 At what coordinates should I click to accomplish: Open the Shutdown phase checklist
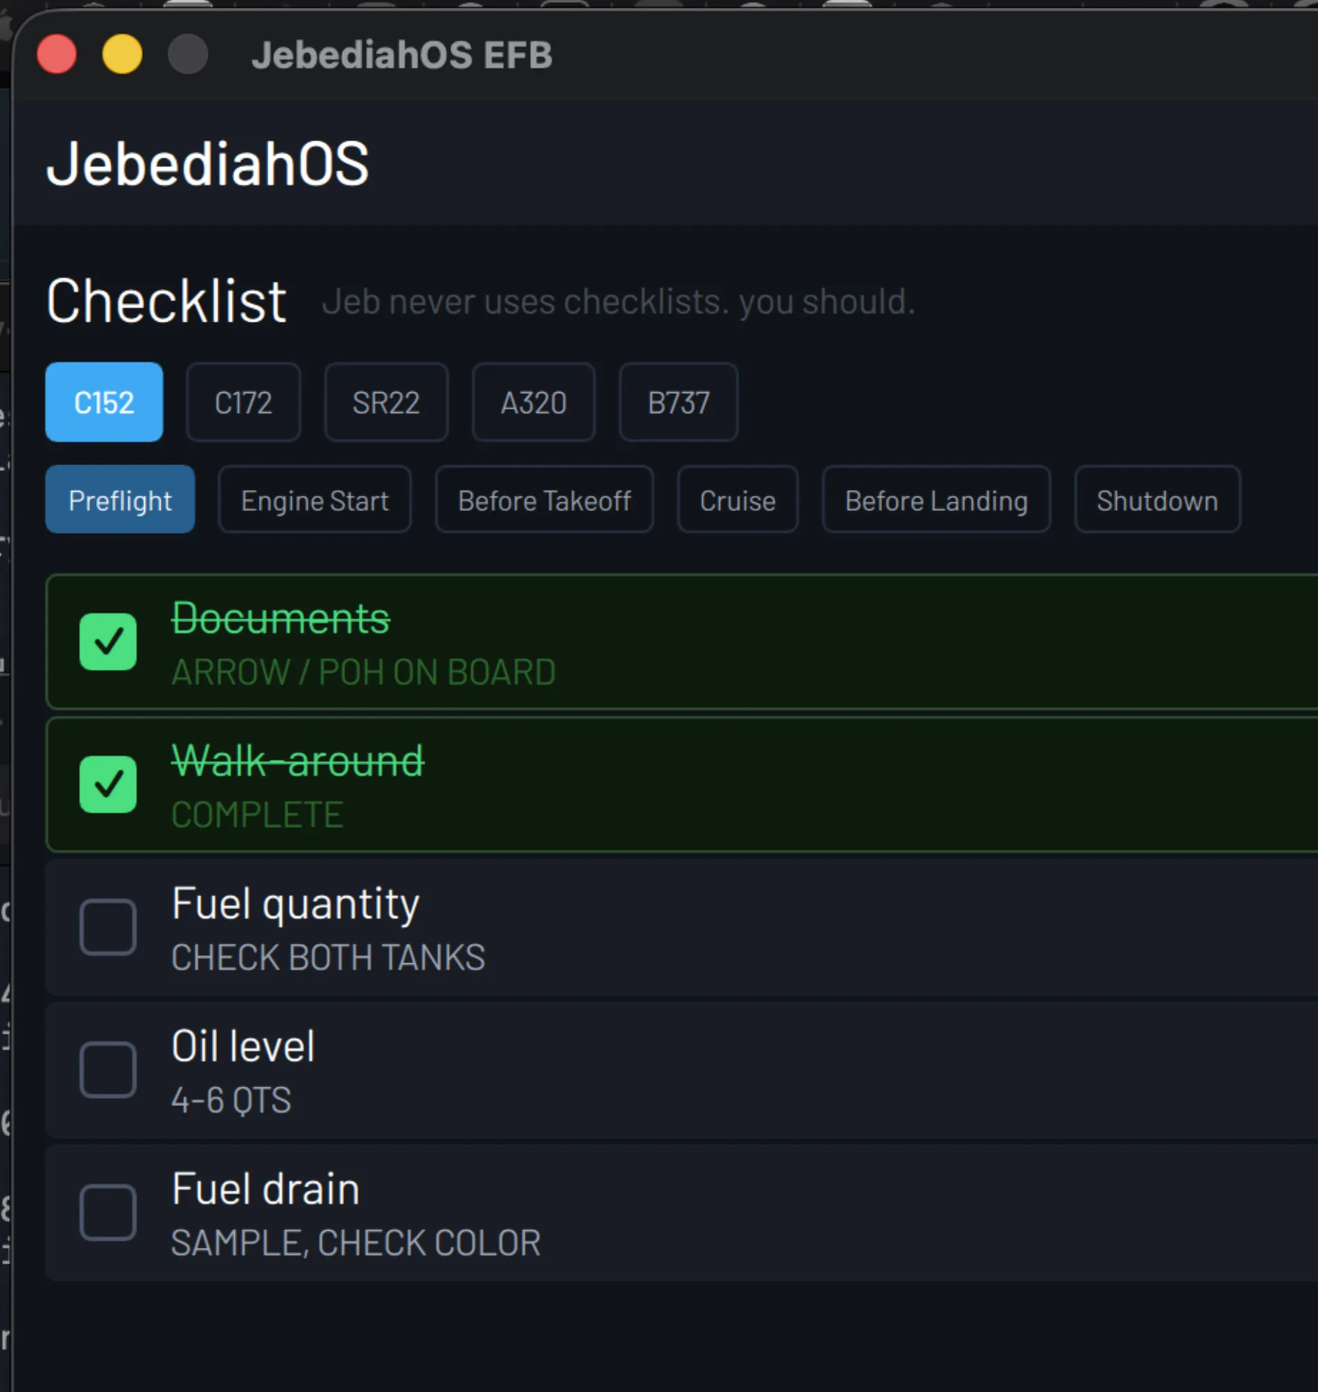(1157, 500)
